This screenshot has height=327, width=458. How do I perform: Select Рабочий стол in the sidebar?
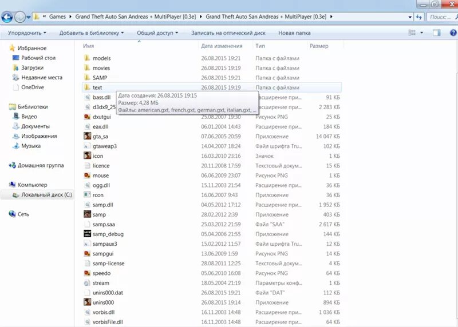point(38,58)
